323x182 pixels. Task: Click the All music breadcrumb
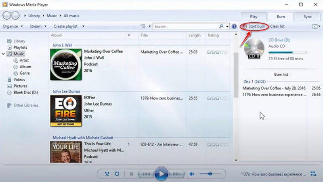[71, 16]
